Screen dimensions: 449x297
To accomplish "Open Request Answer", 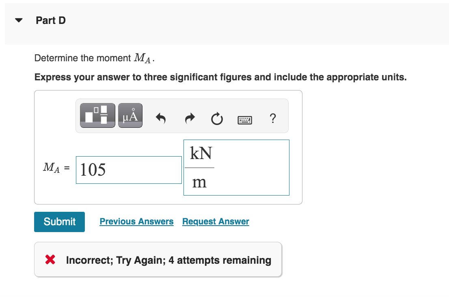I will 215,221.
